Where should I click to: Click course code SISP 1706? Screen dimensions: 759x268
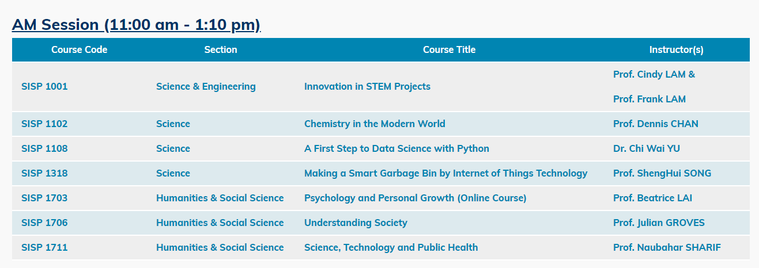click(x=44, y=223)
